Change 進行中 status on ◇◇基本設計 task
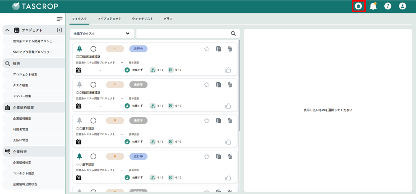 pyautogui.click(x=138, y=156)
